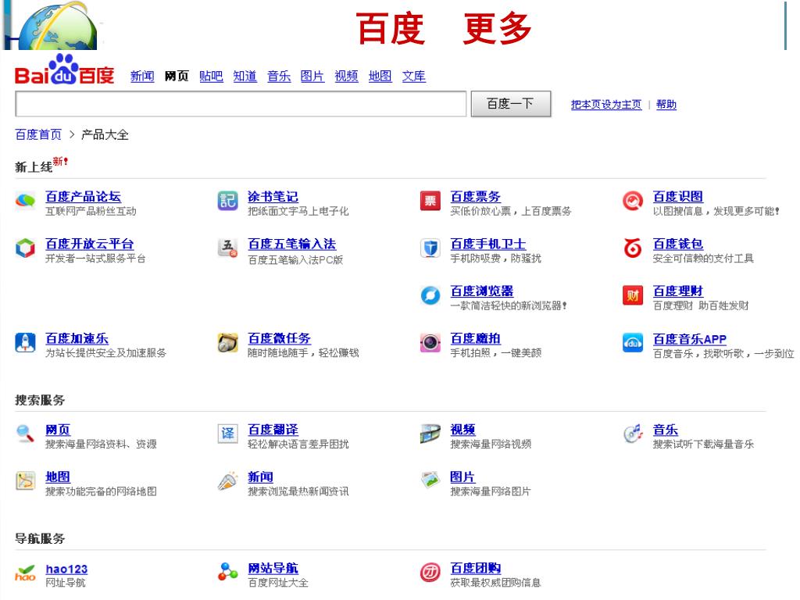Click the 百度五笔输入法 icon
Screen dimensions: 800x600
pyautogui.click(x=227, y=248)
